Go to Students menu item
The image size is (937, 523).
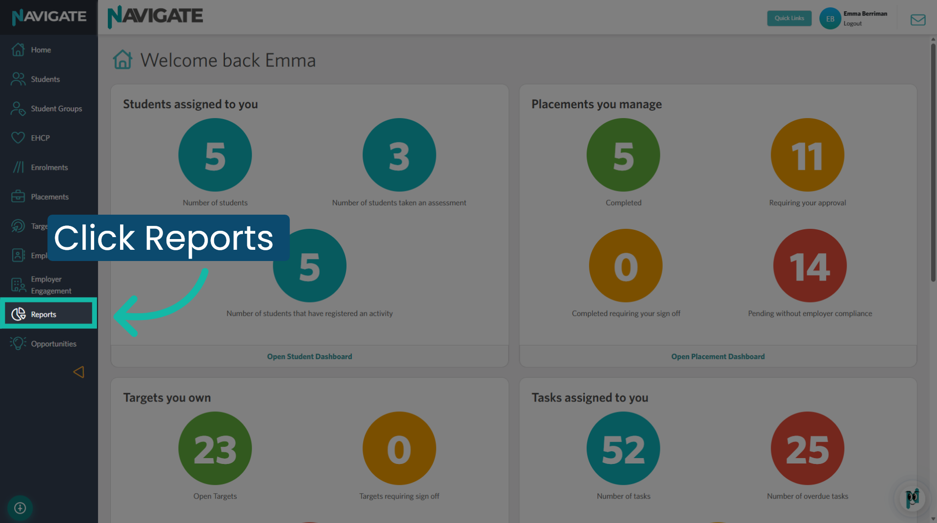[49, 79]
